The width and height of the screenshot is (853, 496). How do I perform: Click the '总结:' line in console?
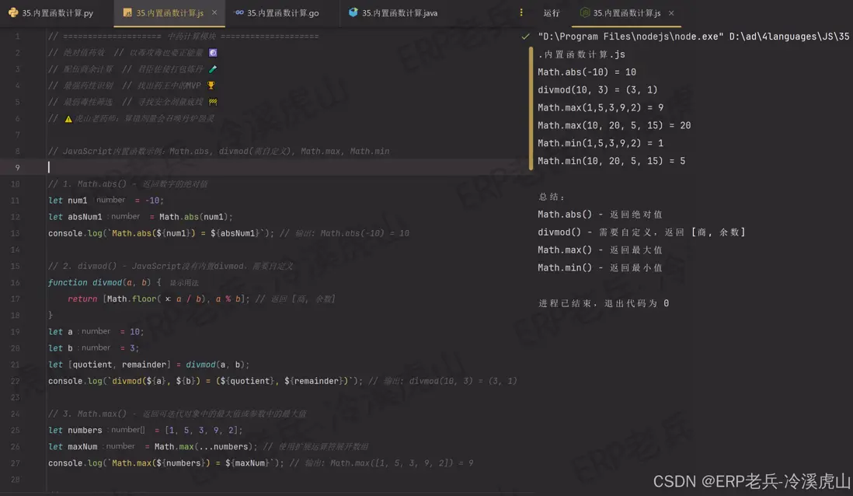[x=552, y=197]
